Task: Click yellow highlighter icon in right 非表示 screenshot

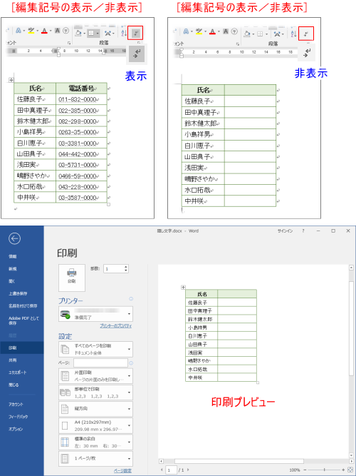Action: coord(199,31)
